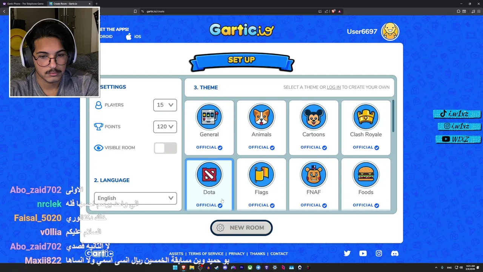Open the THANKS footer link

coord(257,254)
